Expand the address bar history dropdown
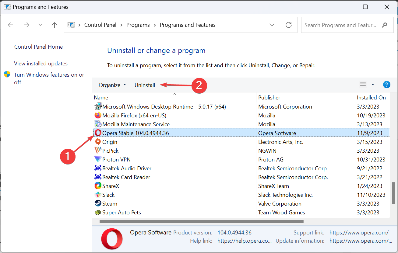The height and width of the screenshot is (253, 398). coord(272,25)
